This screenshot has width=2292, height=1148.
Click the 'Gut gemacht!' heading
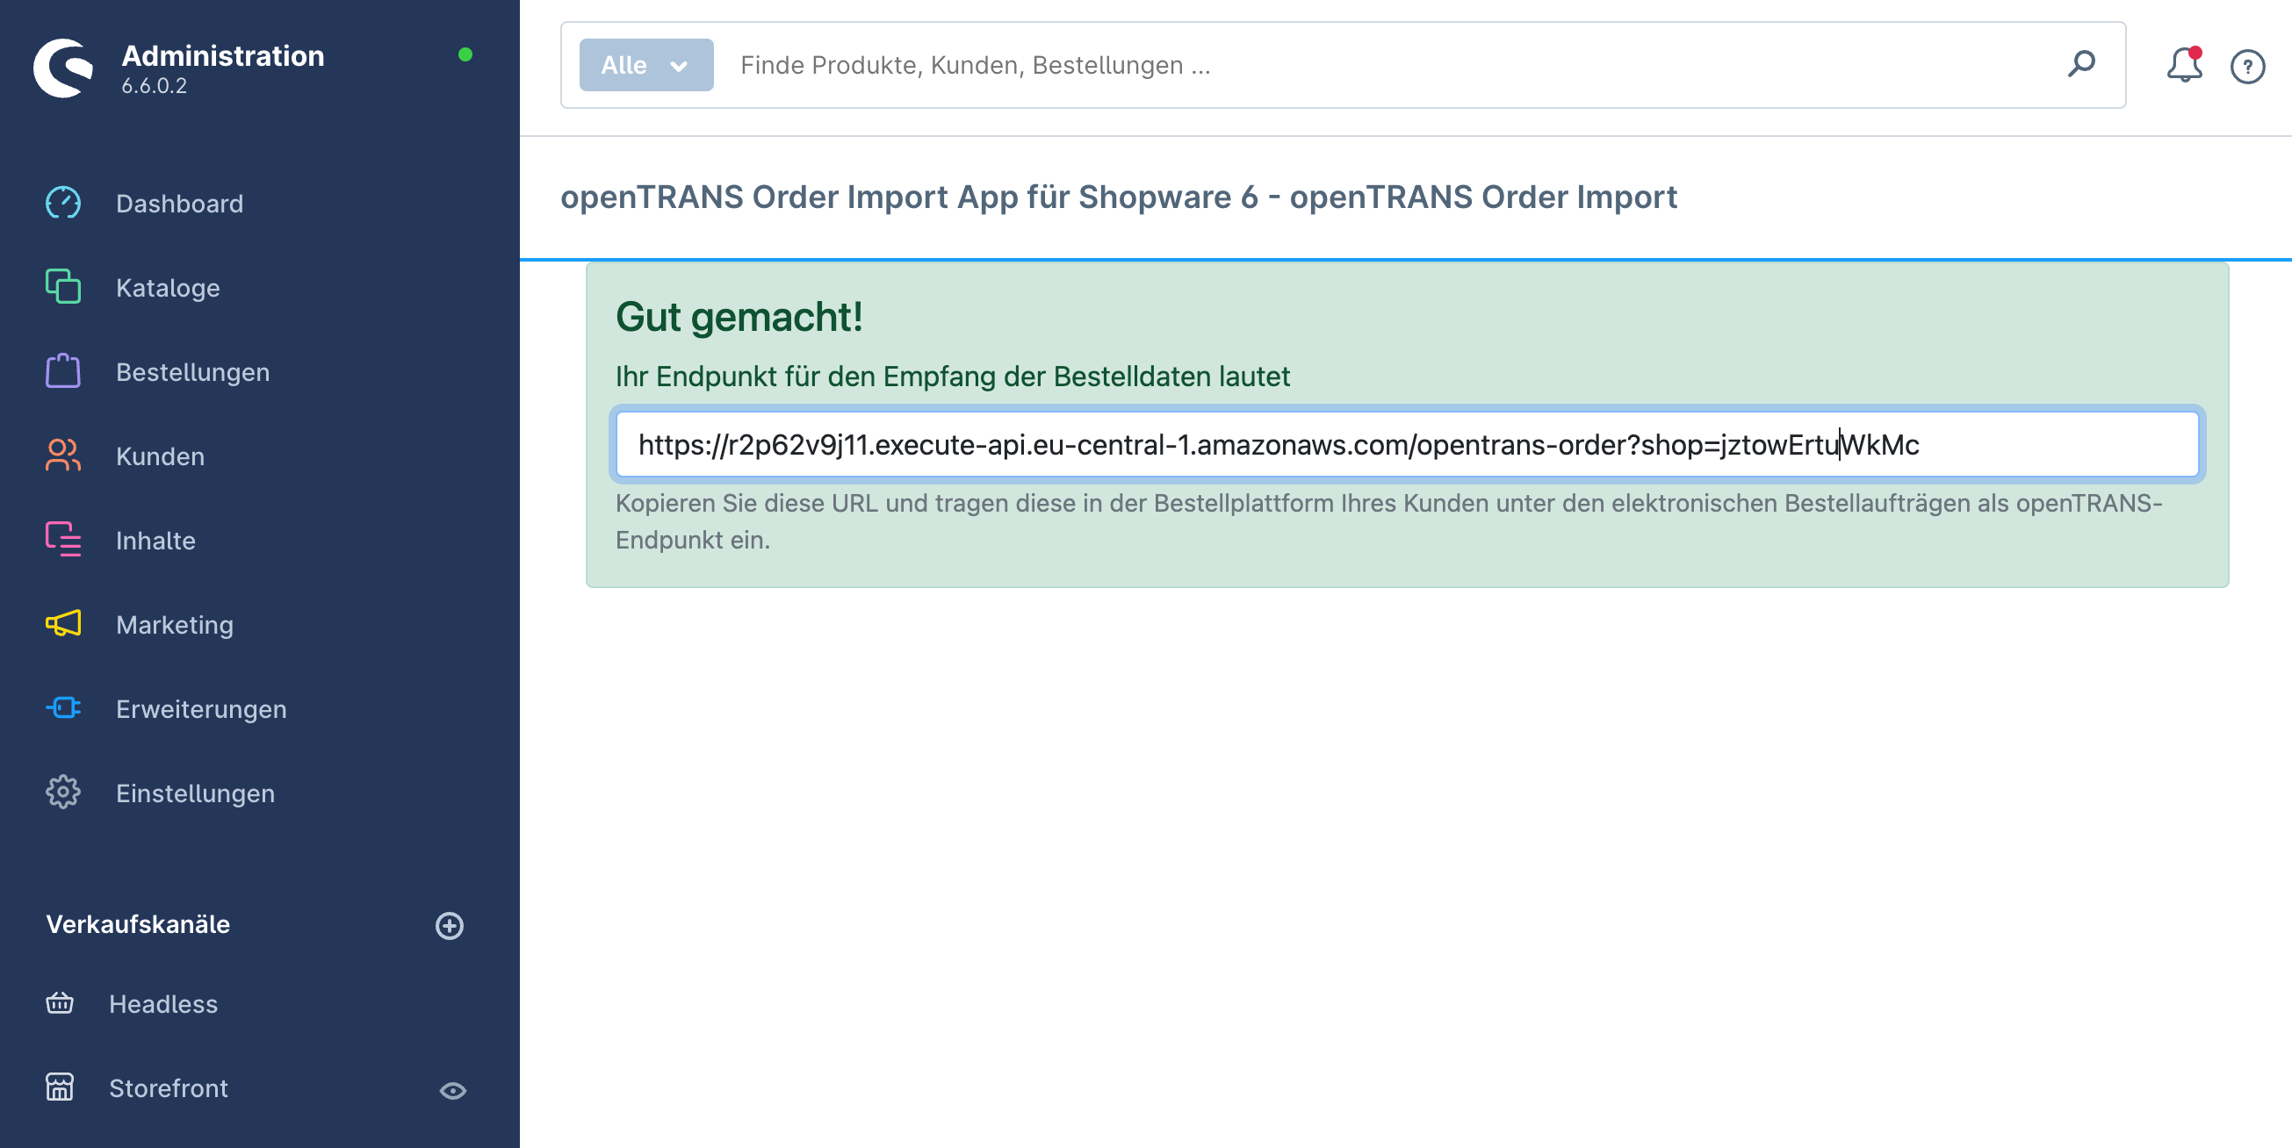pyautogui.click(x=739, y=317)
